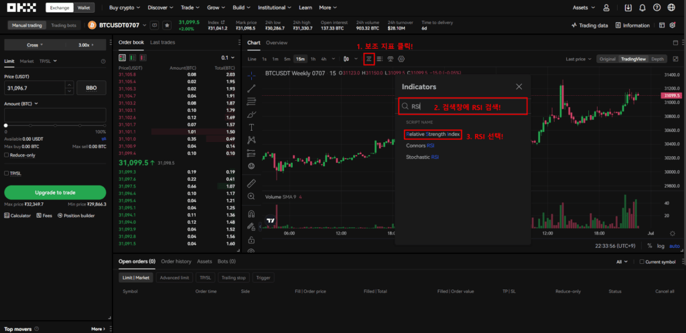Select the trend line drawing tool
The height and width of the screenshot is (333, 686).
click(x=251, y=88)
